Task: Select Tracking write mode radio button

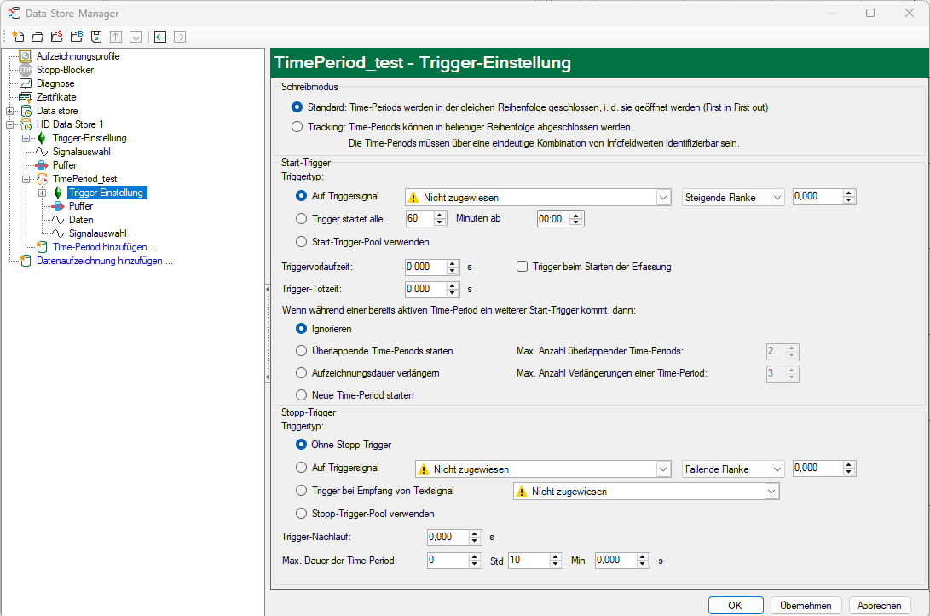Action: tap(297, 127)
